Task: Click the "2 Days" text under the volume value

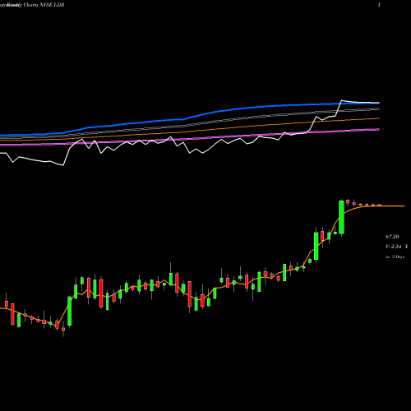Action: coord(398,257)
